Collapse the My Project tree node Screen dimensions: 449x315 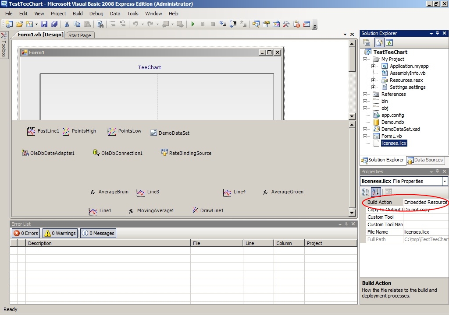pyautogui.click(x=365, y=59)
